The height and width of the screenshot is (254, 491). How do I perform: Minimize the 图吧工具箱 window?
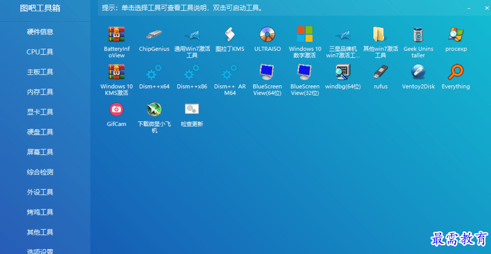coord(469,8)
